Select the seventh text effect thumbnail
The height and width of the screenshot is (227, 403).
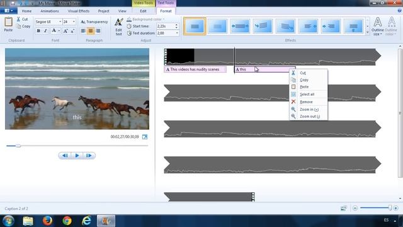[x=331, y=26]
